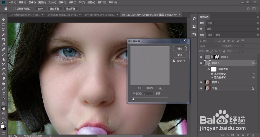Viewport: 260px width, 137px height.
Task: Collapse 图层 2 smart filters chevron
Action: (256, 63)
